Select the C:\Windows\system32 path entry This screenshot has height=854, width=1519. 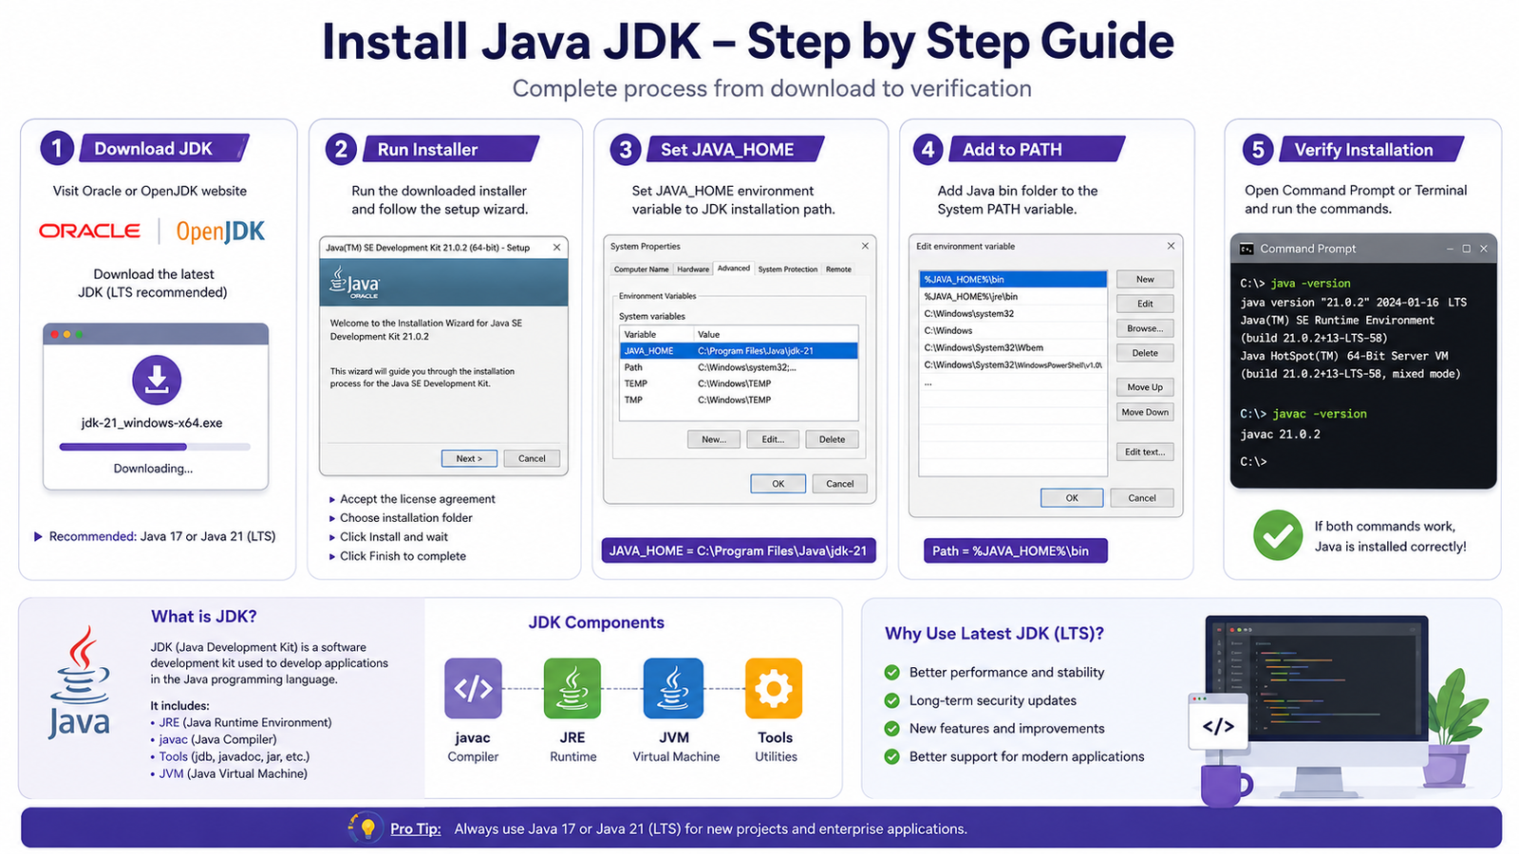pyautogui.click(x=1013, y=313)
